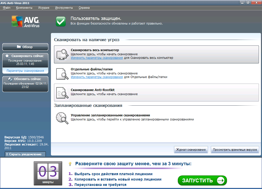Click the arrow icon on ЗАПУСТИТЬ

tap(221, 181)
